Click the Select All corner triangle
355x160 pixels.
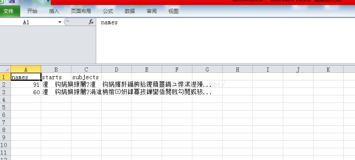pos(5,69)
